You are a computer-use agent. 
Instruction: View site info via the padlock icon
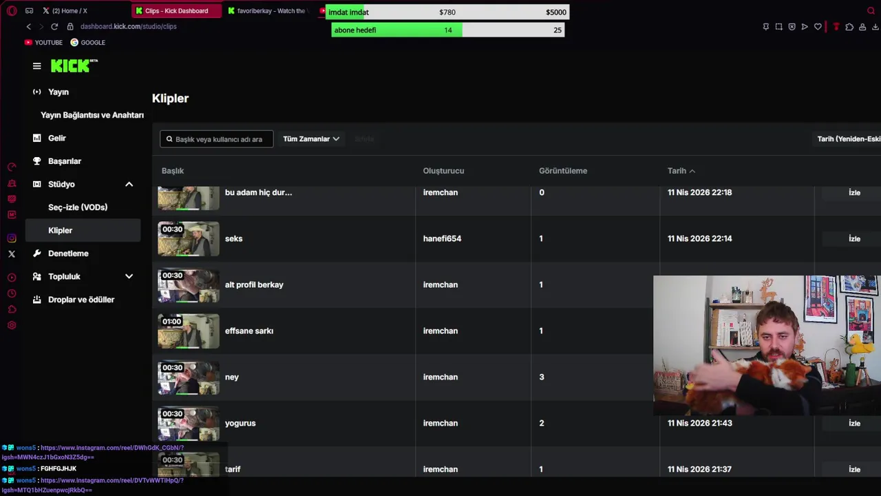[70, 26]
